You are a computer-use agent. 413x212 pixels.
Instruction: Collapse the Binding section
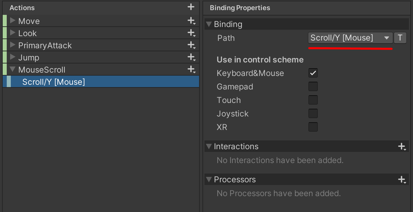coord(209,24)
